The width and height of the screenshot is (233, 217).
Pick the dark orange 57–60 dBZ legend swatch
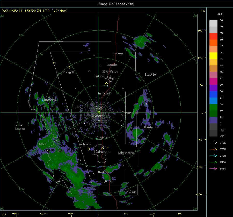(x=213, y=43)
